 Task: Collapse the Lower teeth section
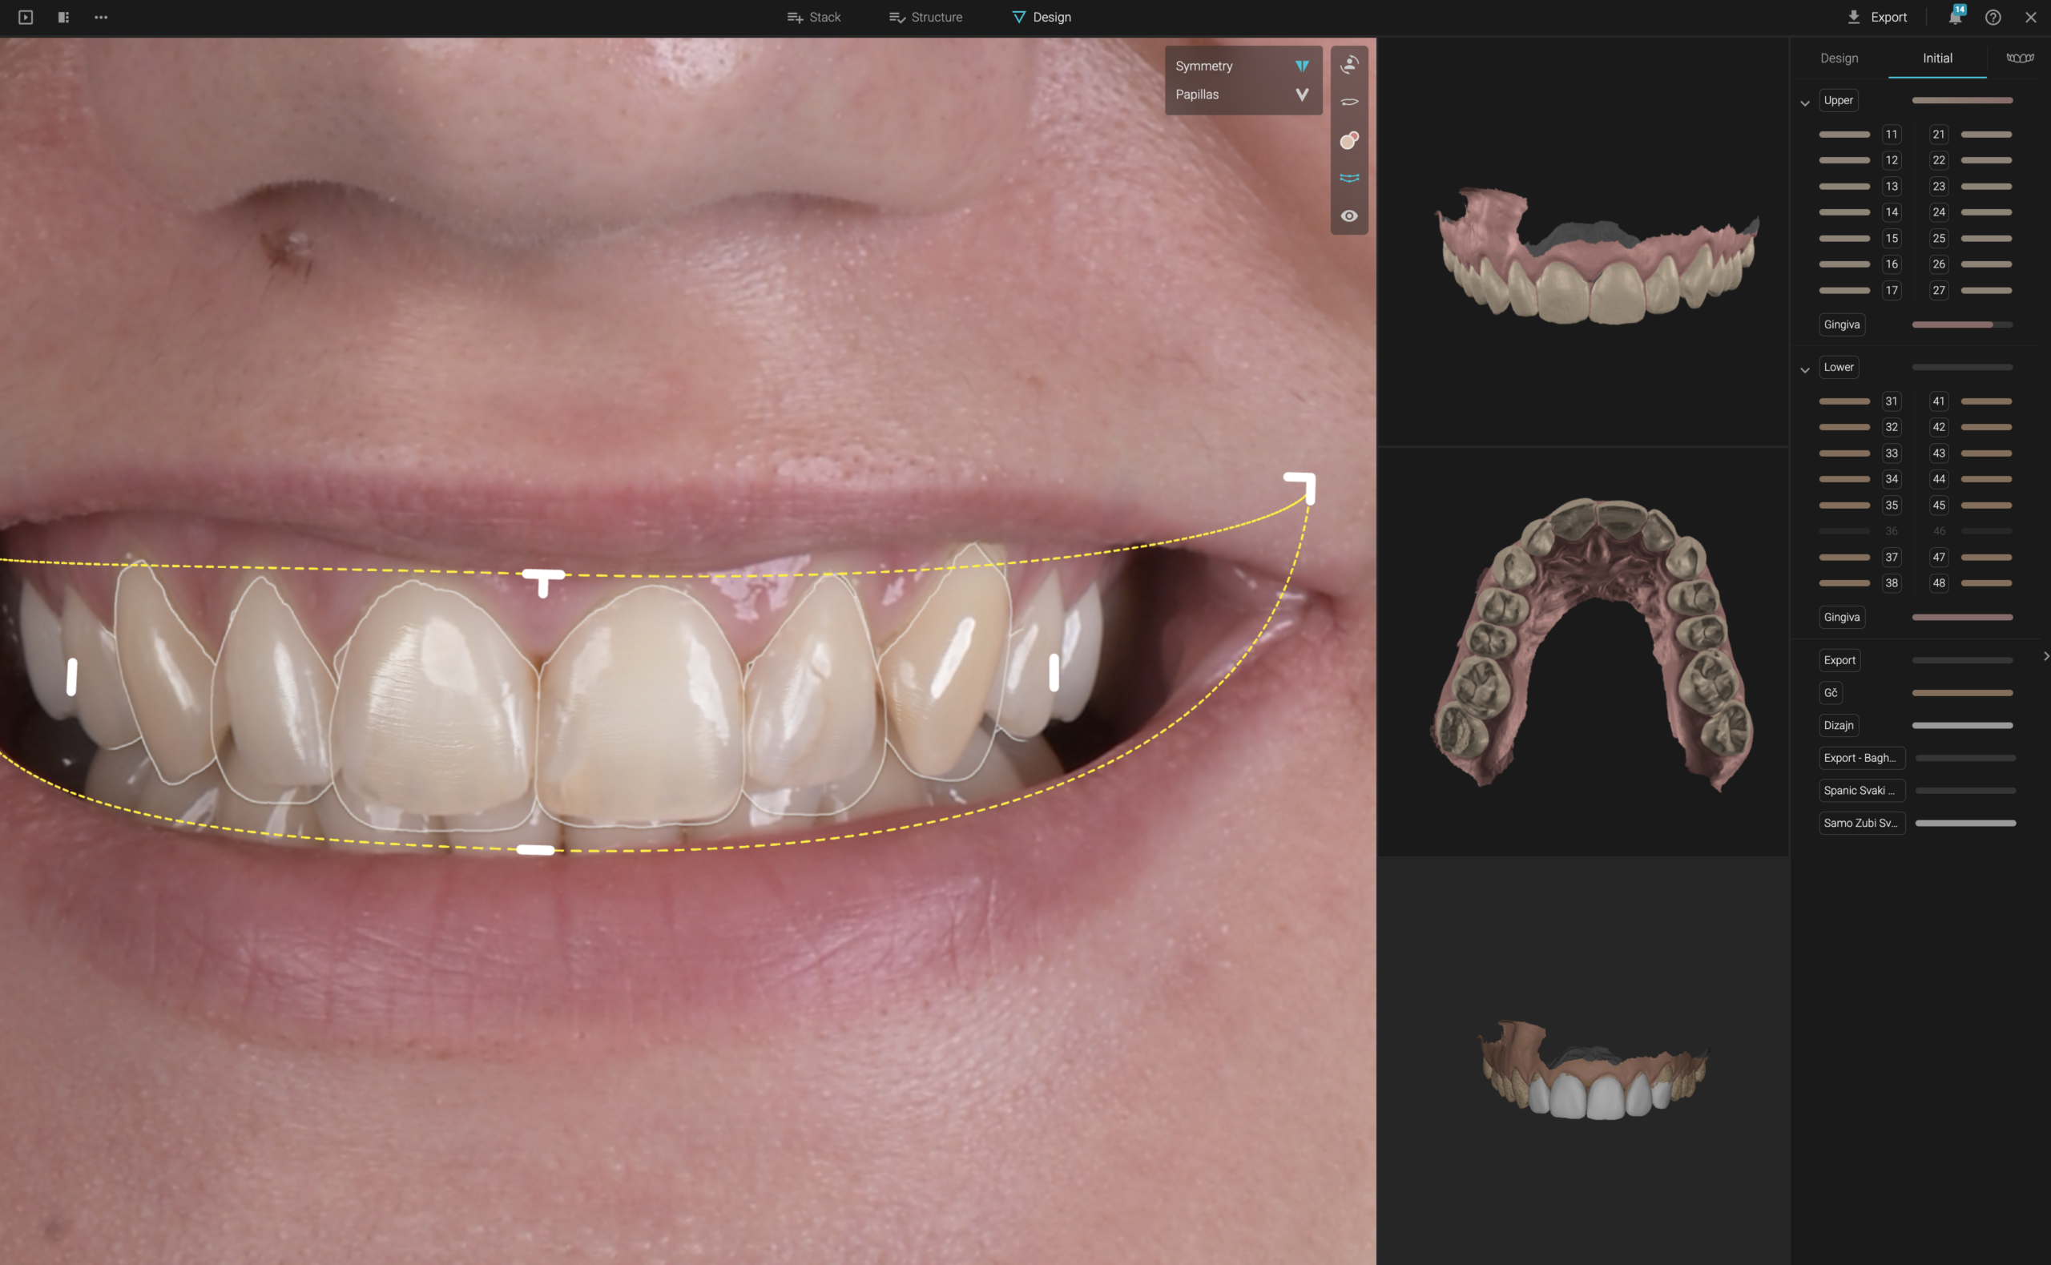click(x=1804, y=370)
